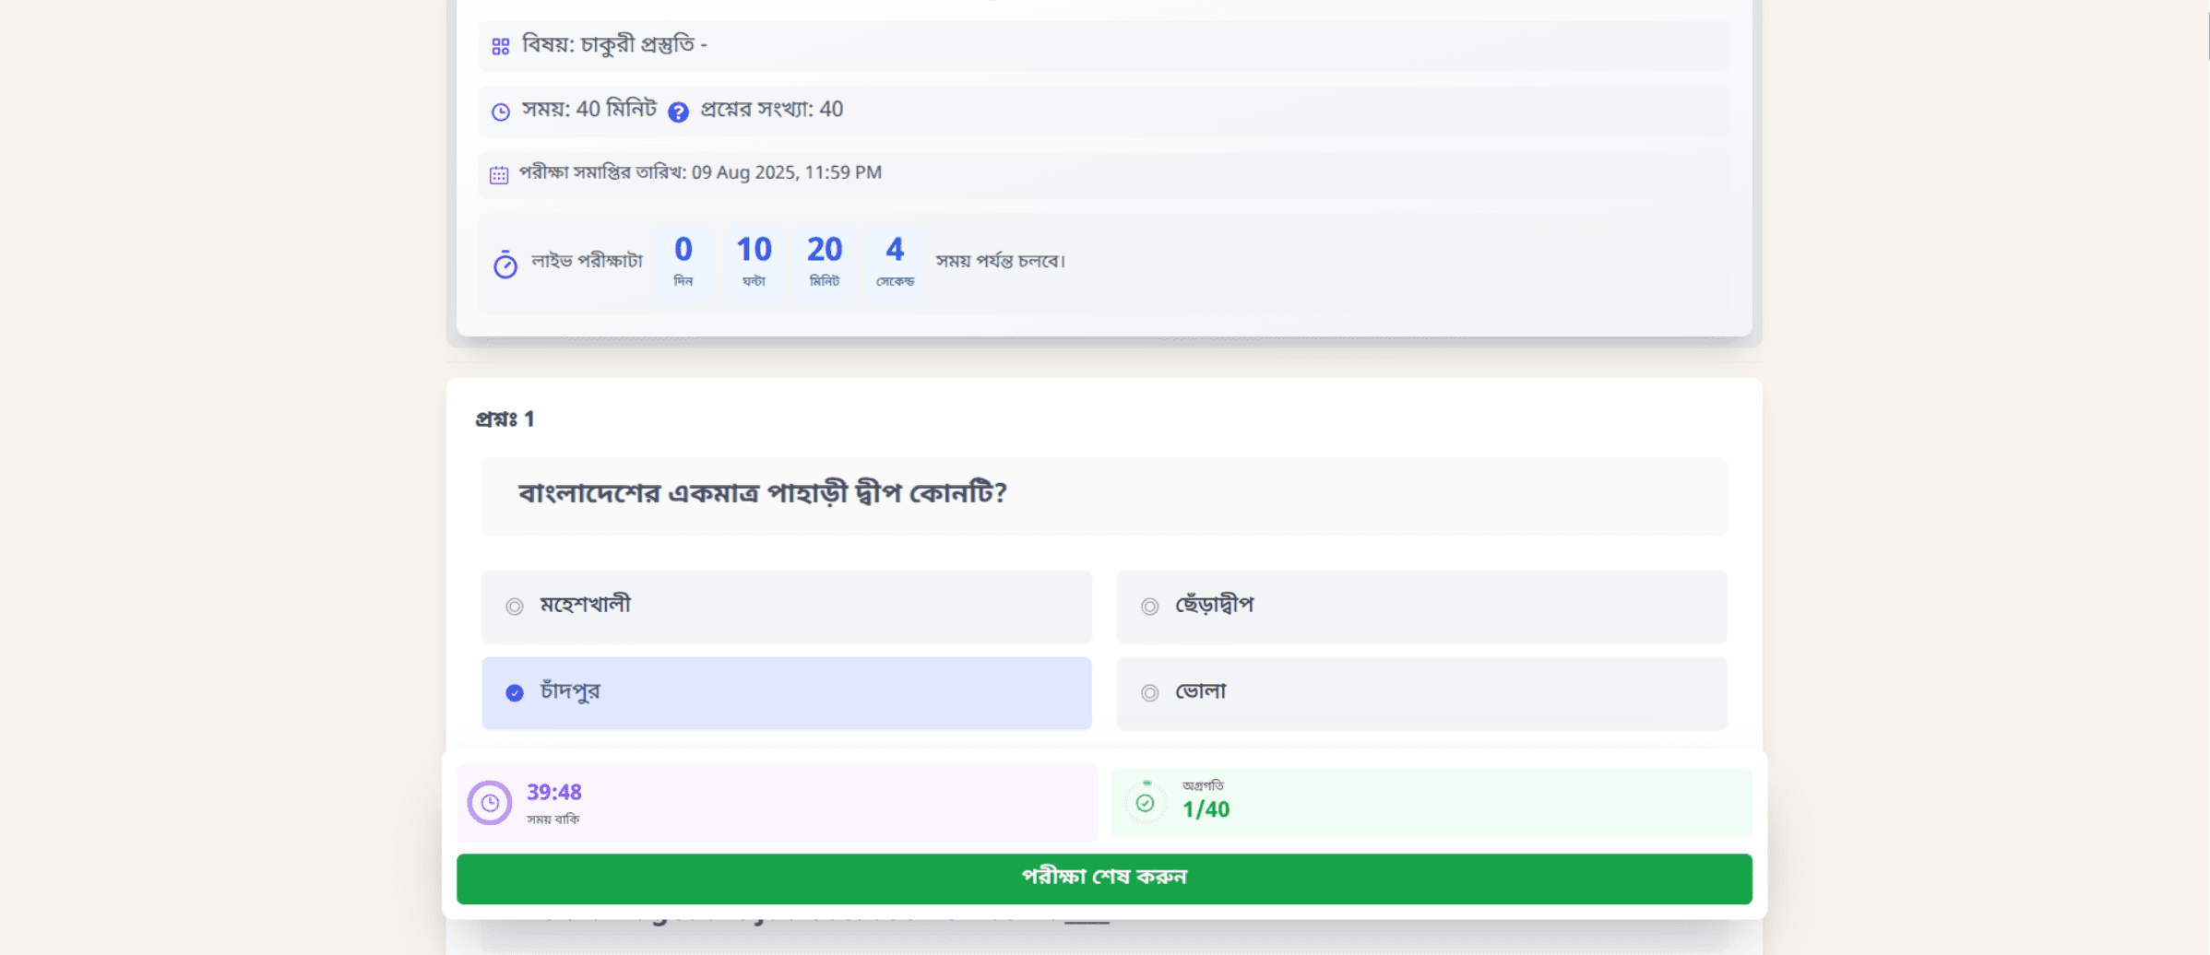Select the ছেঁড়াদ্বীপ answer option
The height and width of the screenshot is (955, 2210).
click(x=1420, y=607)
